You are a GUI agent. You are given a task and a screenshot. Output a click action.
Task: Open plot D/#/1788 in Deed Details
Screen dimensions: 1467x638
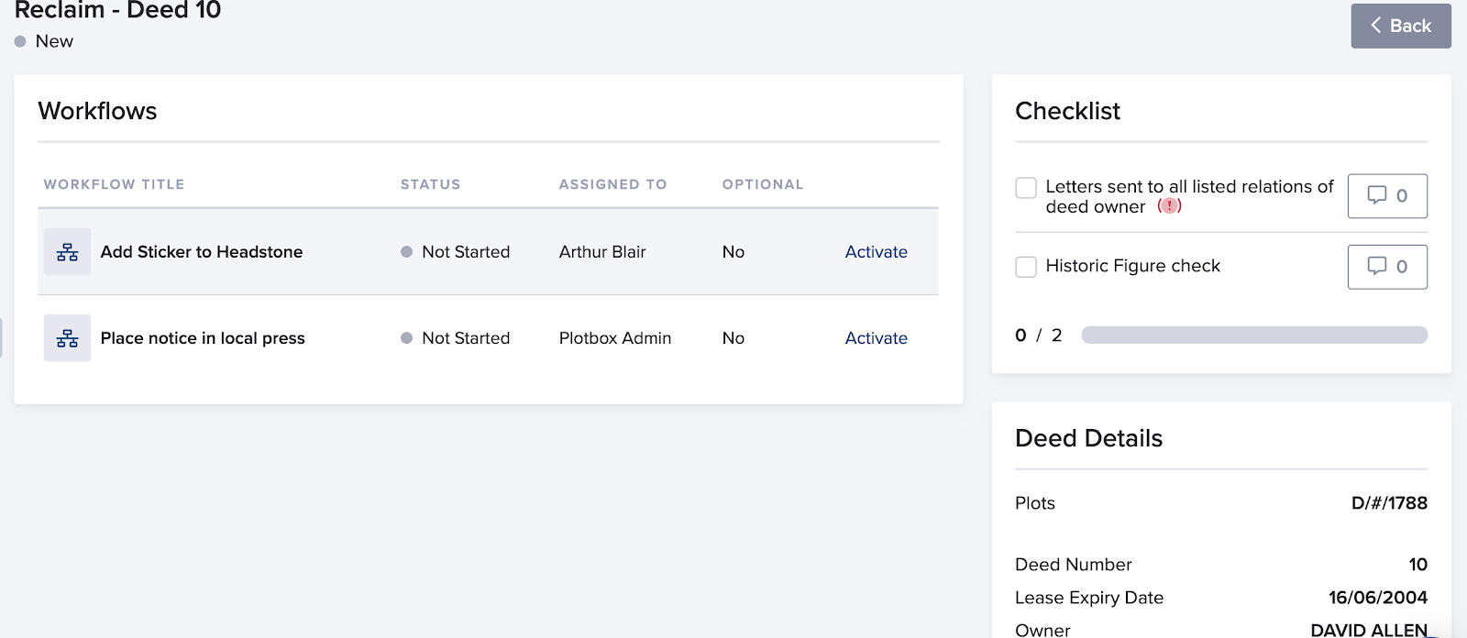coord(1388,503)
